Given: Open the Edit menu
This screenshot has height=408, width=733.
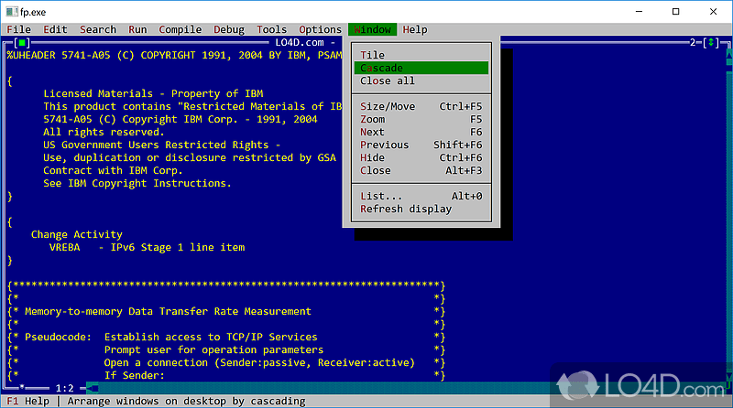Looking at the screenshot, I should pos(55,29).
